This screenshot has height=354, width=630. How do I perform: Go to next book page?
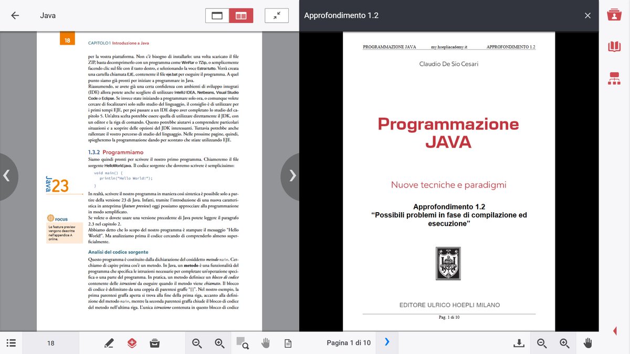tap(292, 176)
